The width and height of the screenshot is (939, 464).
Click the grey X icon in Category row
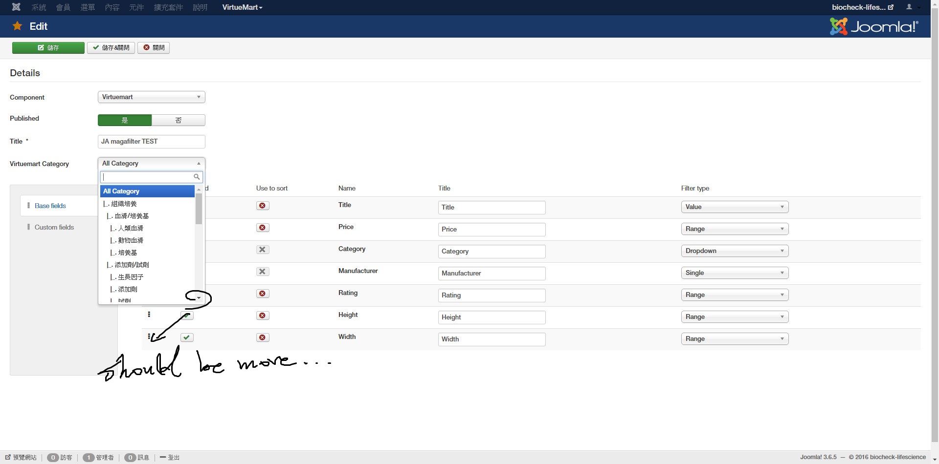coord(263,250)
